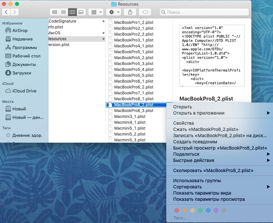This screenshot has width=273, height=223.
Task: Select file MacBookPro2_1.plist
Action: [134, 28]
